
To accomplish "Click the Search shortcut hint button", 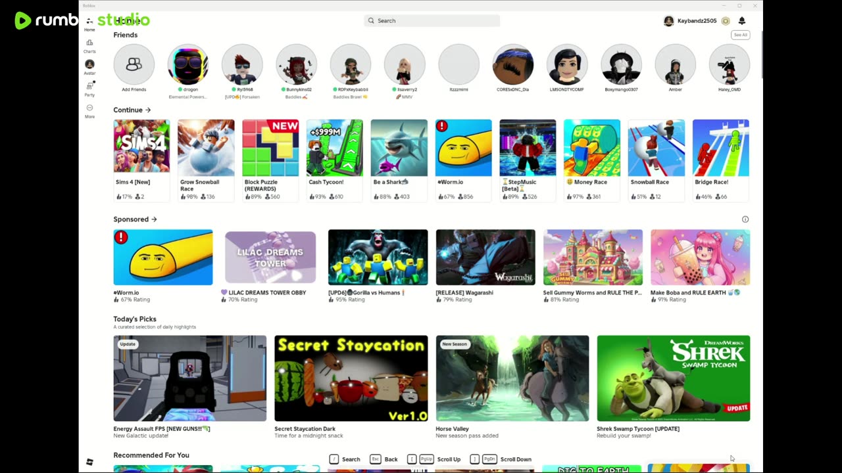I will click(345, 459).
